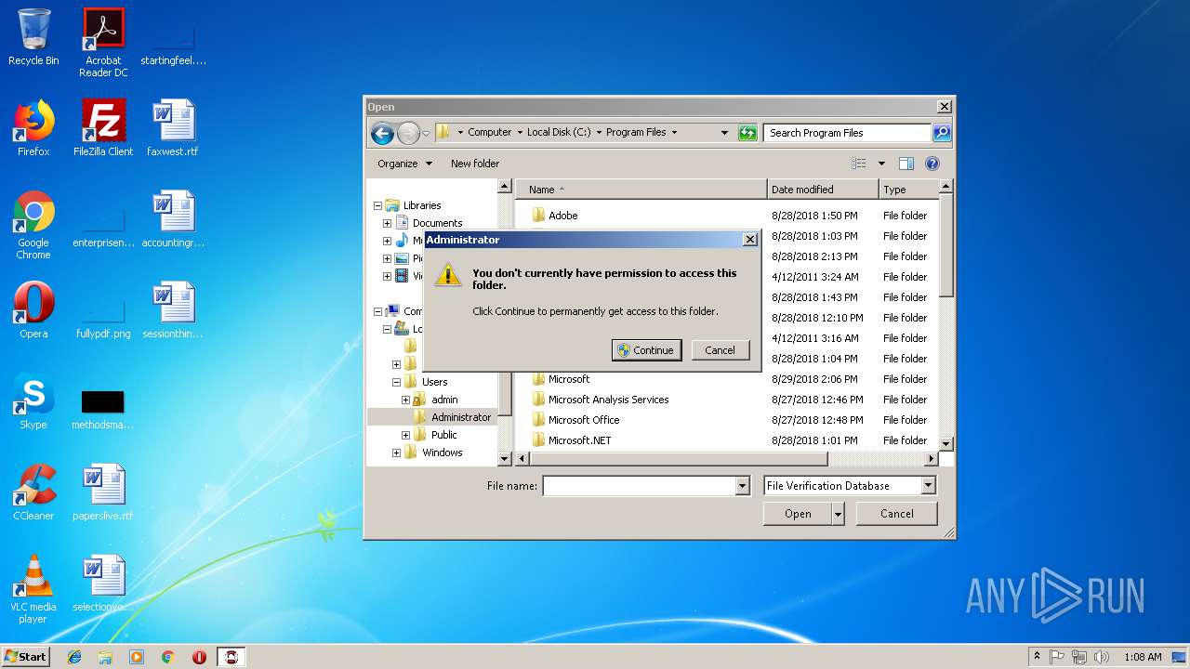Go back in the Open dialog

coord(382,133)
